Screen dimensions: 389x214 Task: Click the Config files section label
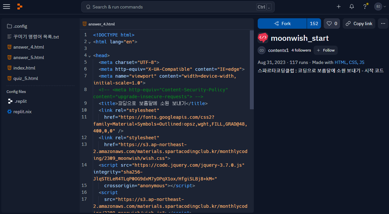click(16, 92)
